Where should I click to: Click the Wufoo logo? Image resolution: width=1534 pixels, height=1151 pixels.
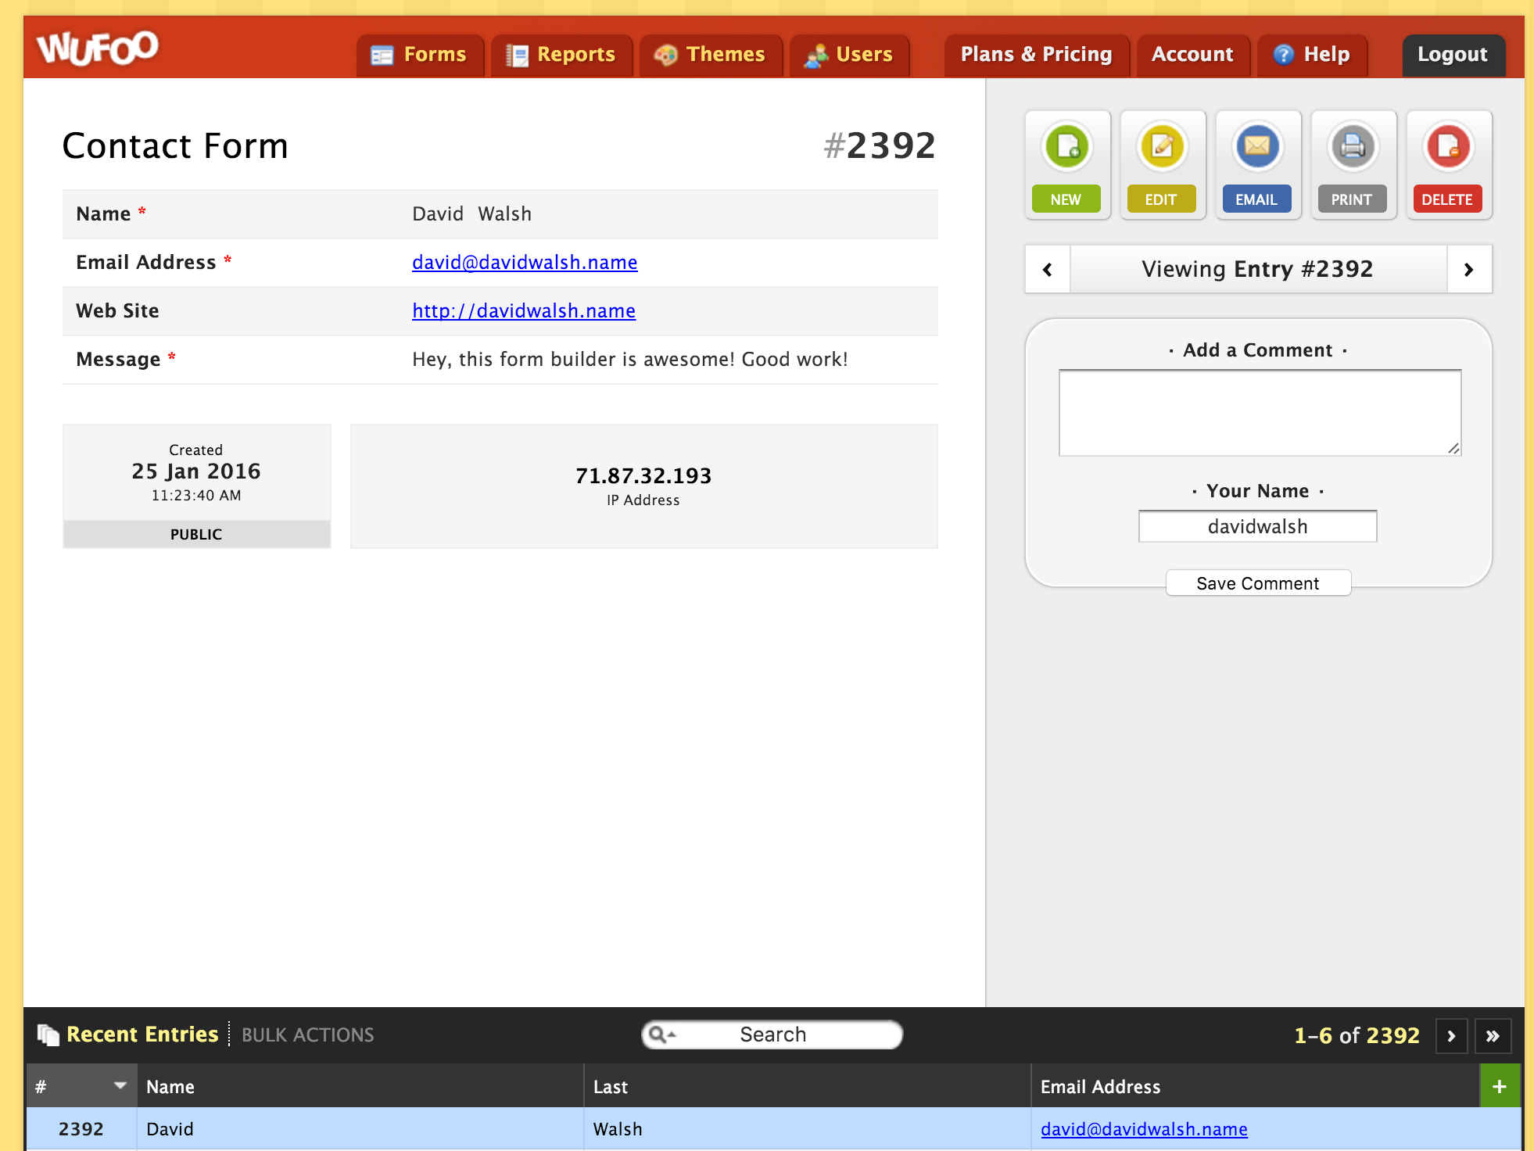(x=98, y=48)
